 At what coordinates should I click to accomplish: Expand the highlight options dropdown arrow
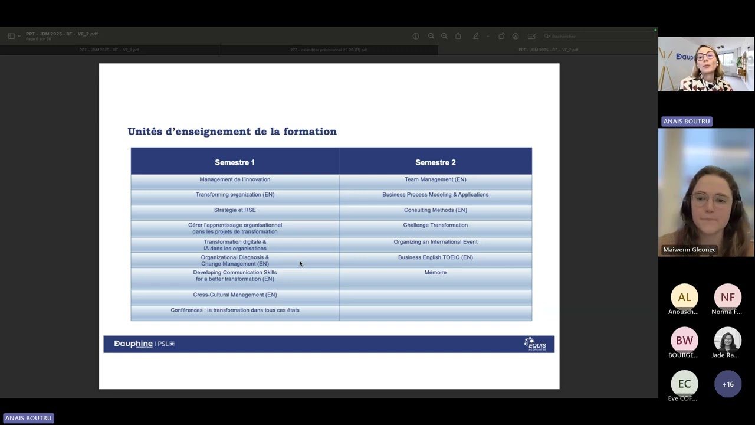click(488, 37)
